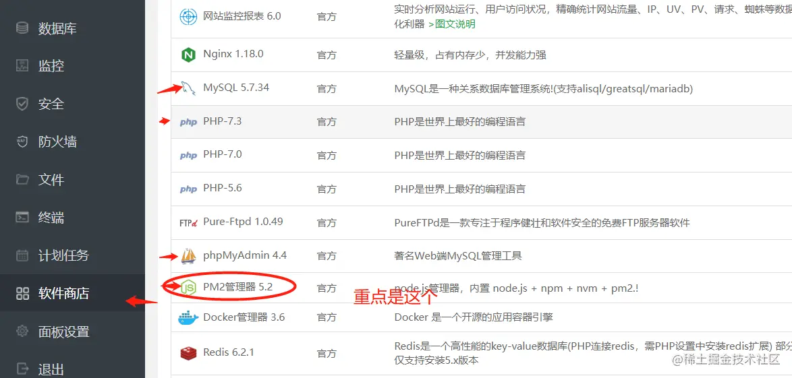Click the PHP-5.6 name
The height and width of the screenshot is (378, 792).
222,188
